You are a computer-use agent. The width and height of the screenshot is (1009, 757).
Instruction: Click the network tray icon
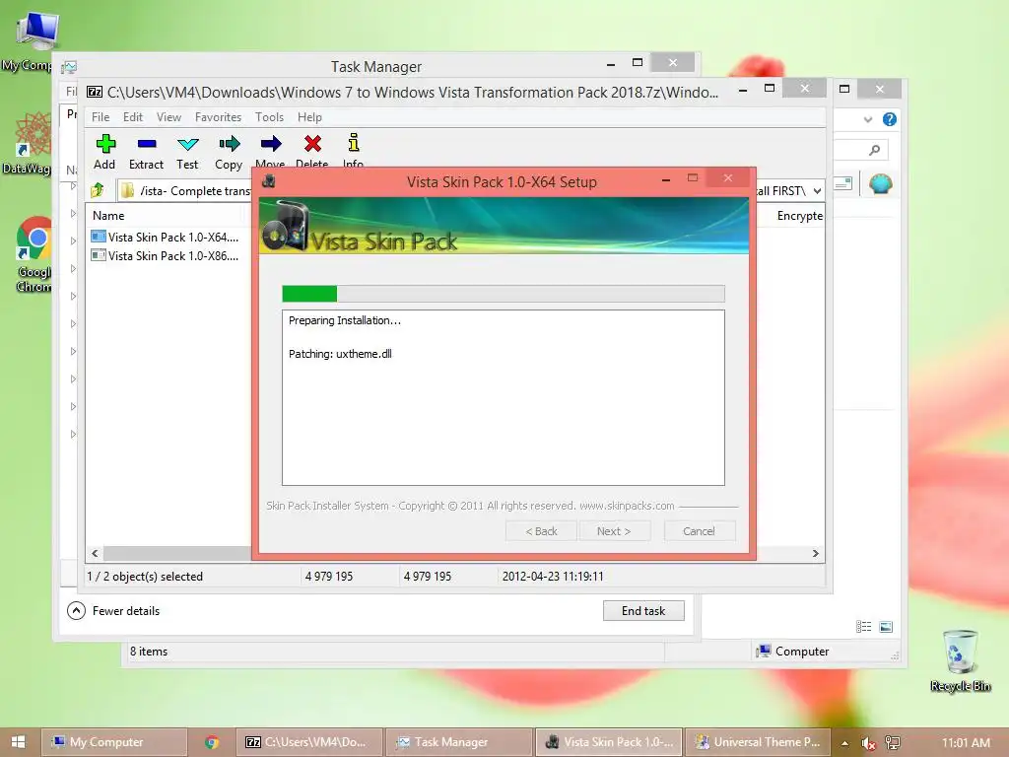[x=893, y=743]
